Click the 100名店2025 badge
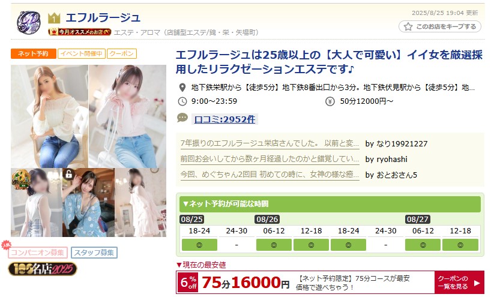 point(43,269)
